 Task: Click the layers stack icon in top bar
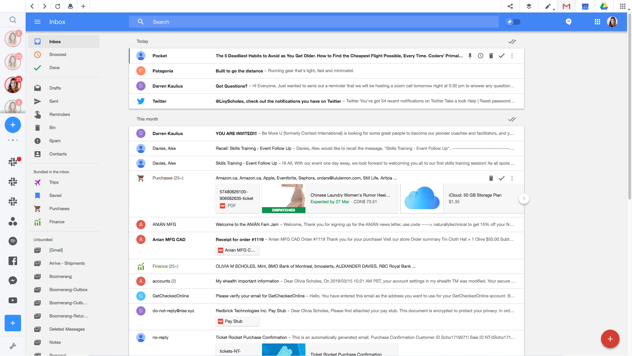click(529, 6)
